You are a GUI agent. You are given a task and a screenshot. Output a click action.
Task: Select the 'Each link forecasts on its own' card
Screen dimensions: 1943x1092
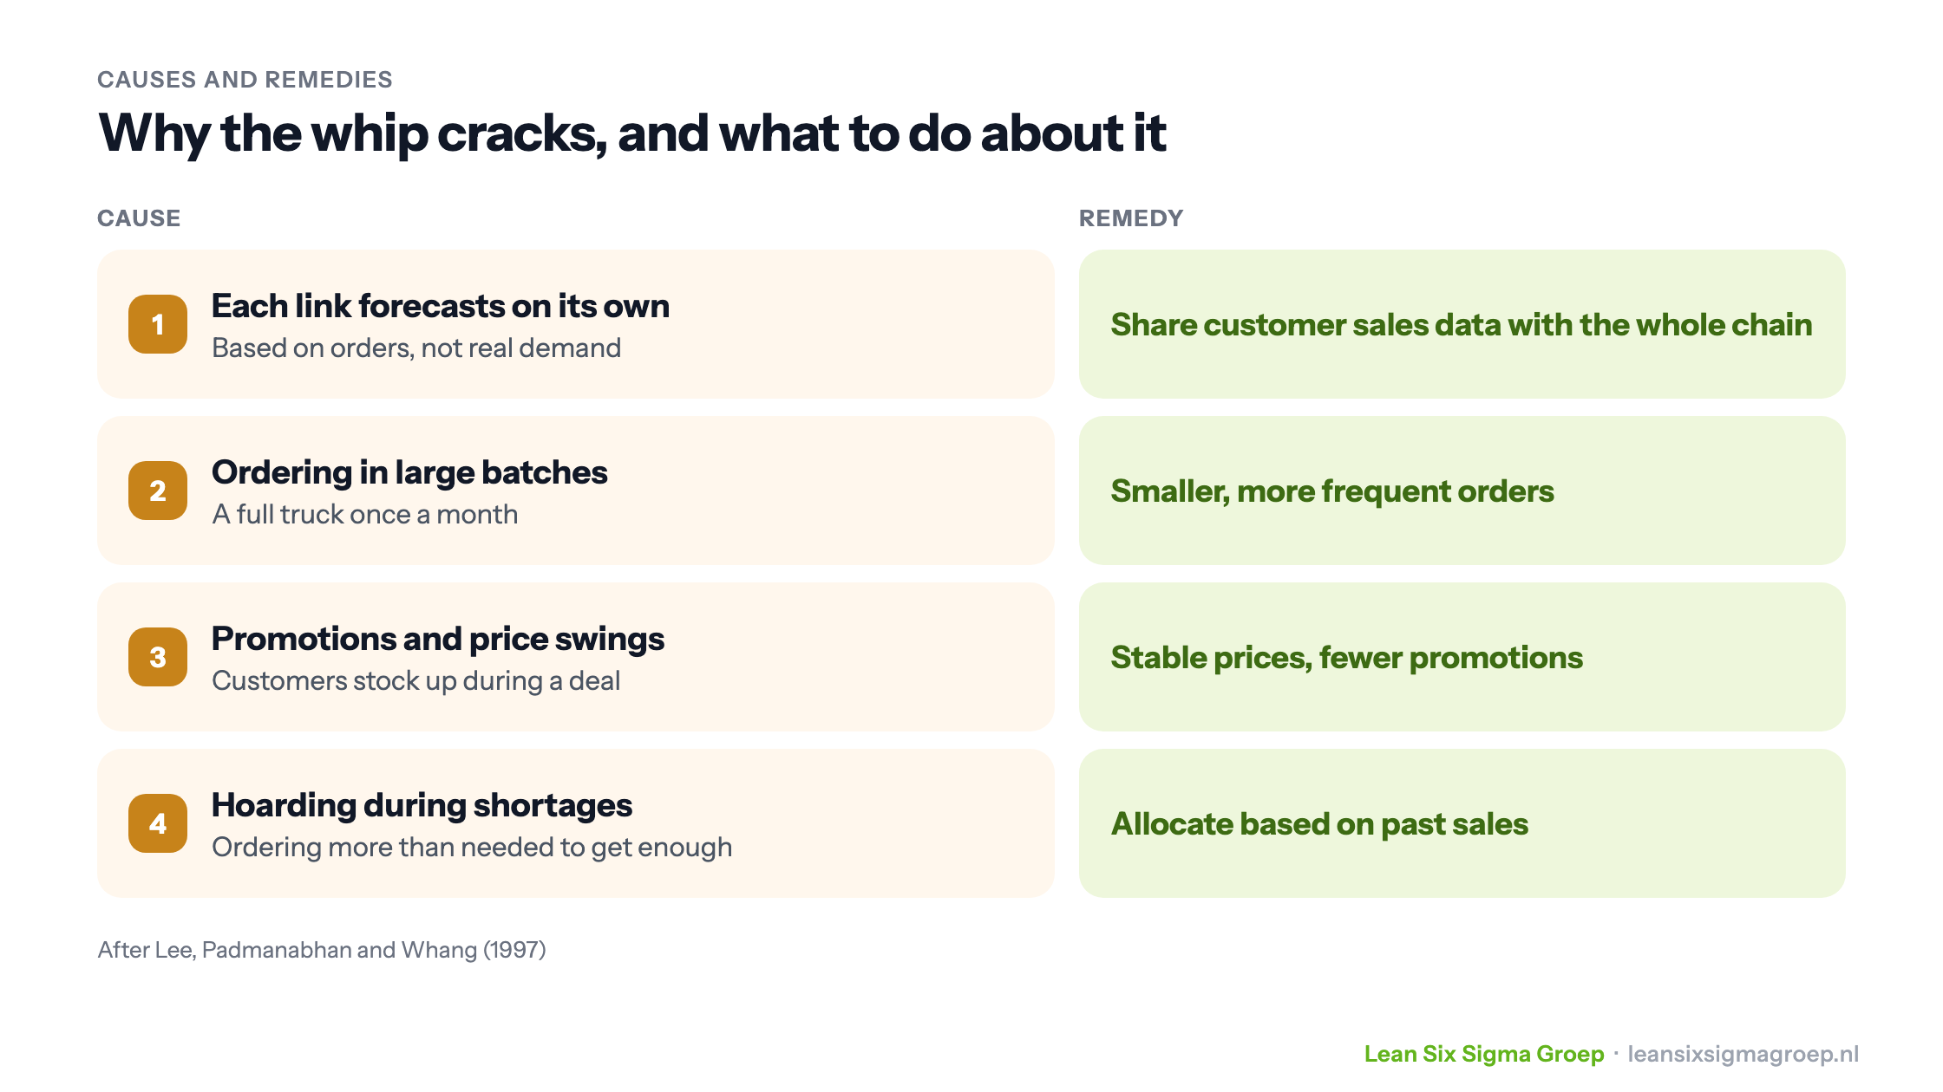pos(576,324)
